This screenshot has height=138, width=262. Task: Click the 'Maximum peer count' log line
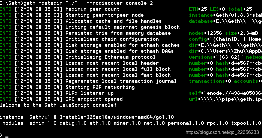[92, 9]
